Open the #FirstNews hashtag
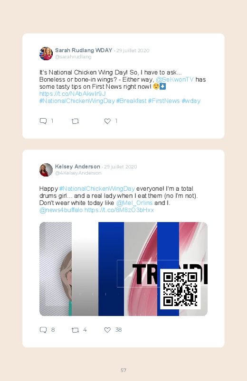Image resolution: width=247 pixels, height=381 pixels. [164, 101]
